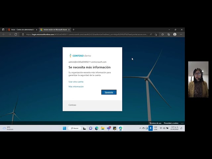Open OneDrive cloud tray icon
The width and height of the screenshot is (212, 159).
click(143, 128)
